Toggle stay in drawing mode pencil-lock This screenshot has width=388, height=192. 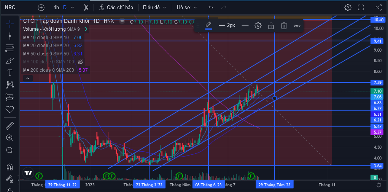pyautogui.click(x=10, y=179)
